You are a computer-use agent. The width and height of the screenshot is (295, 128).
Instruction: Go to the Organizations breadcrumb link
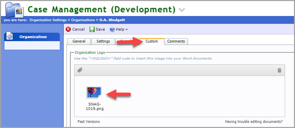coord(83,20)
